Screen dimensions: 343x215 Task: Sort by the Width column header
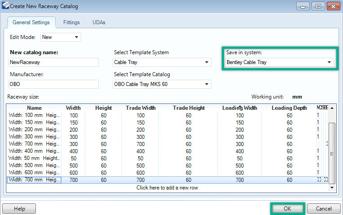coord(73,108)
